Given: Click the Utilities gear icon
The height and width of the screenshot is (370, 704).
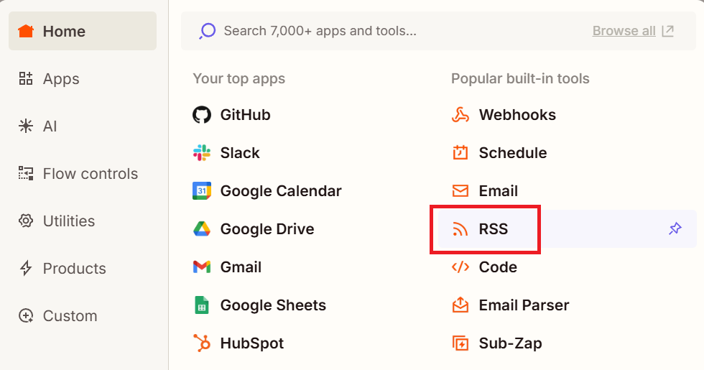Looking at the screenshot, I should pos(26,221).
